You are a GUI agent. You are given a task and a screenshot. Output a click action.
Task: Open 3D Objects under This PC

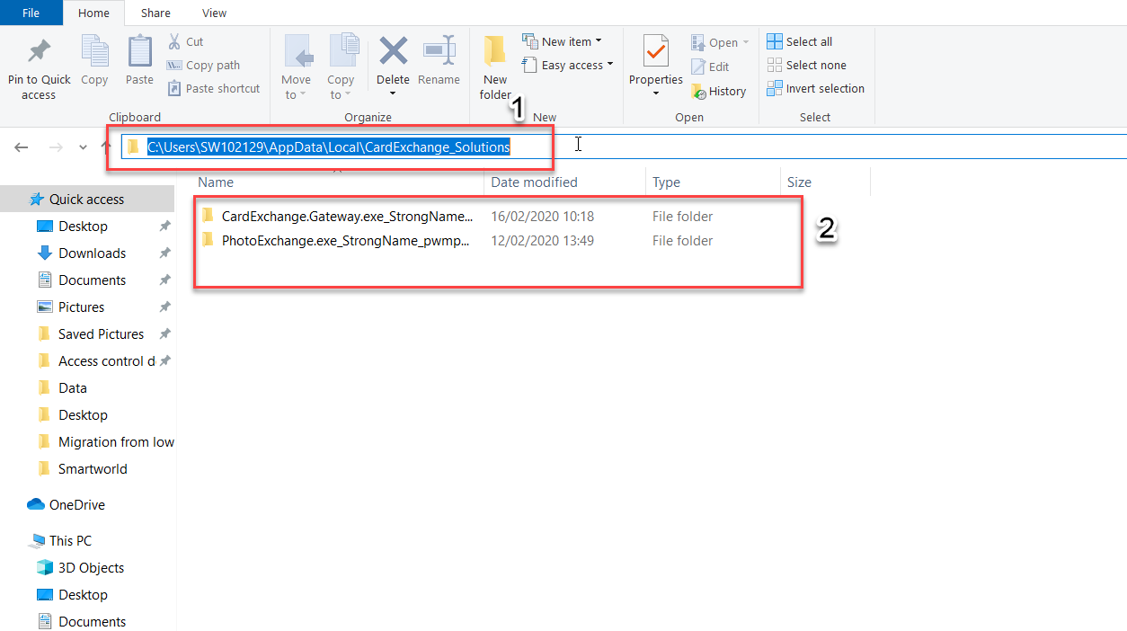[x=91, y=567]
